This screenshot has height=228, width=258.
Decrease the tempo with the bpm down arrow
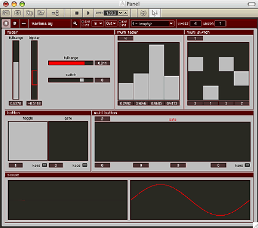120,13
